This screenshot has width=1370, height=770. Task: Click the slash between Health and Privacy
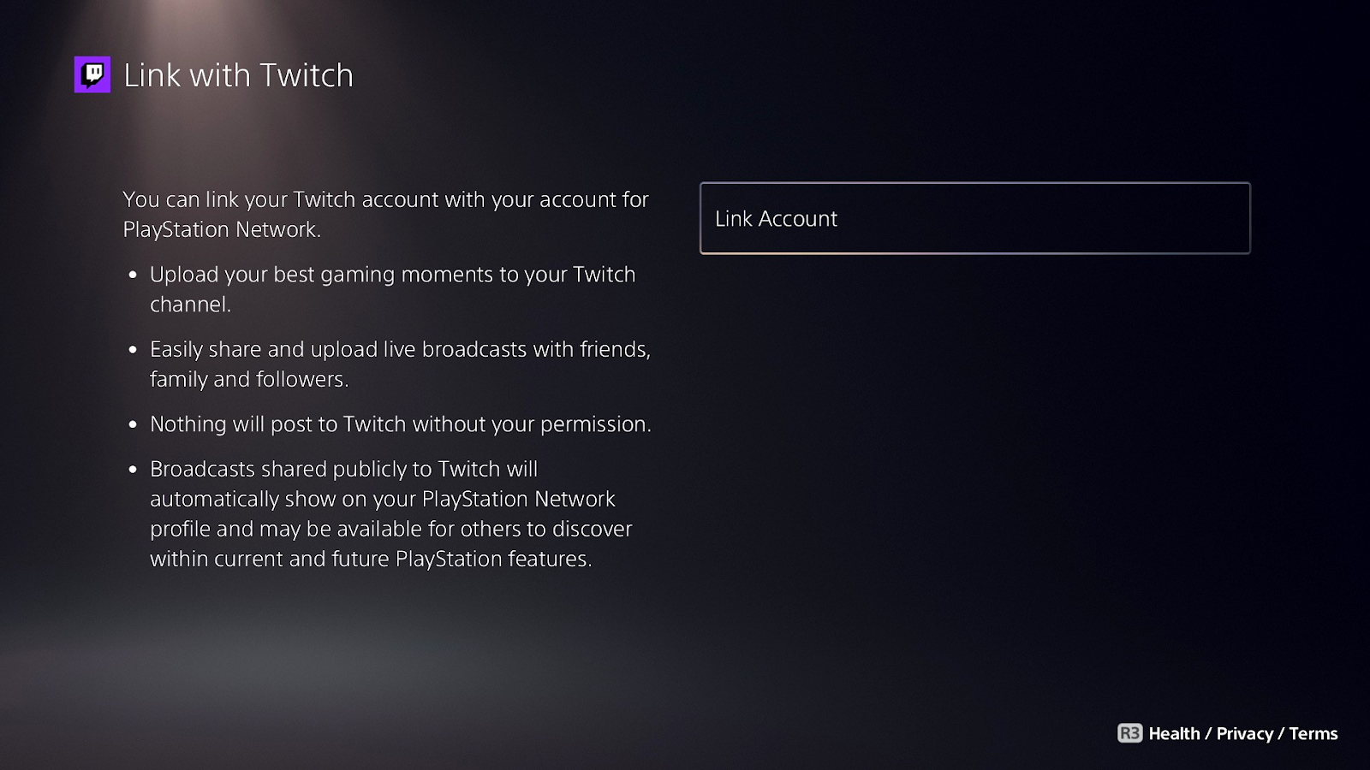(x=1208, y=733)
